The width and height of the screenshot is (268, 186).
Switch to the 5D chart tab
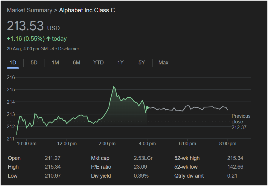34,63
